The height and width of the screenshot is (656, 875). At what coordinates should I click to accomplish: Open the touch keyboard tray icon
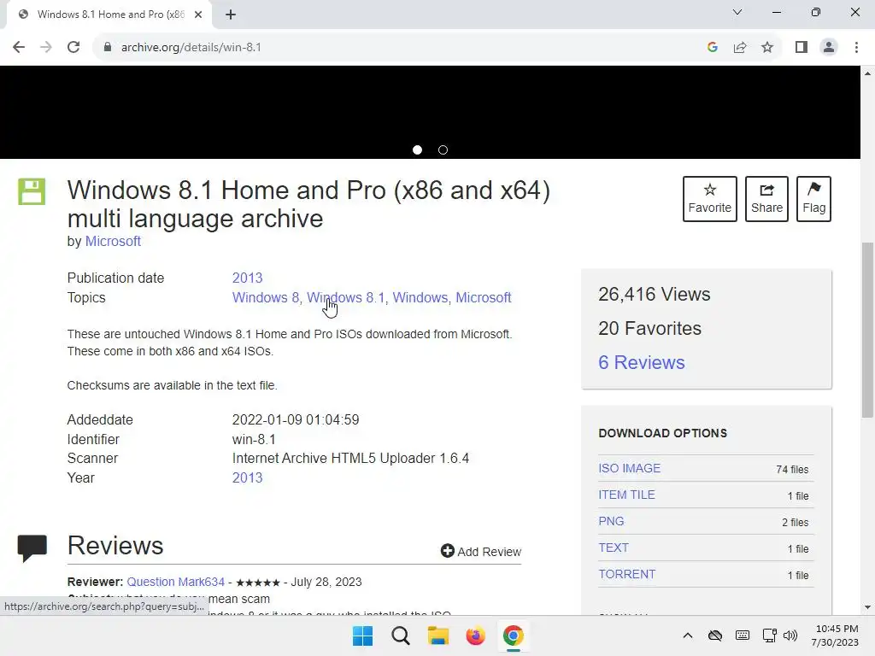point(743,635)
